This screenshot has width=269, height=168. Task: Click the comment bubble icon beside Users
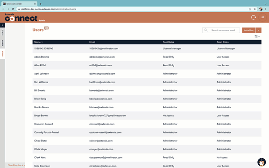pos(46,28)
